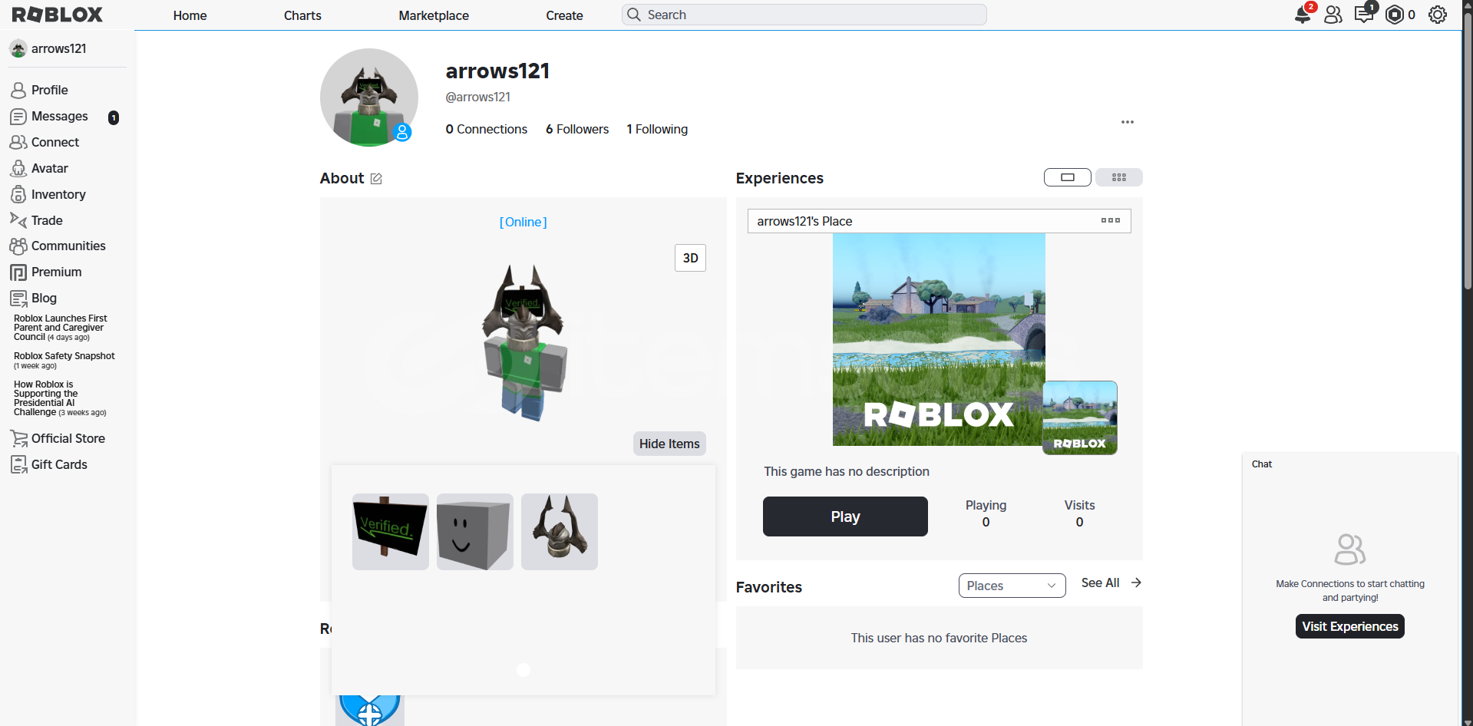The image size is (1473, 726).
Task: Click the Robux currency icon
Action: click(x=1395, y=15)
